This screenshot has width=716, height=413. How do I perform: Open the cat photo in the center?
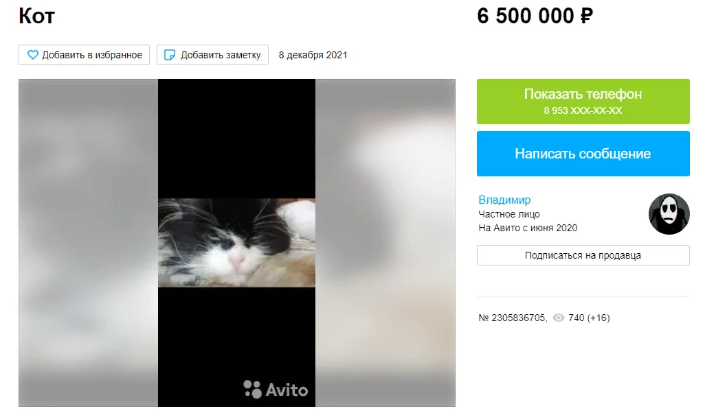click(x=236, y=242)
